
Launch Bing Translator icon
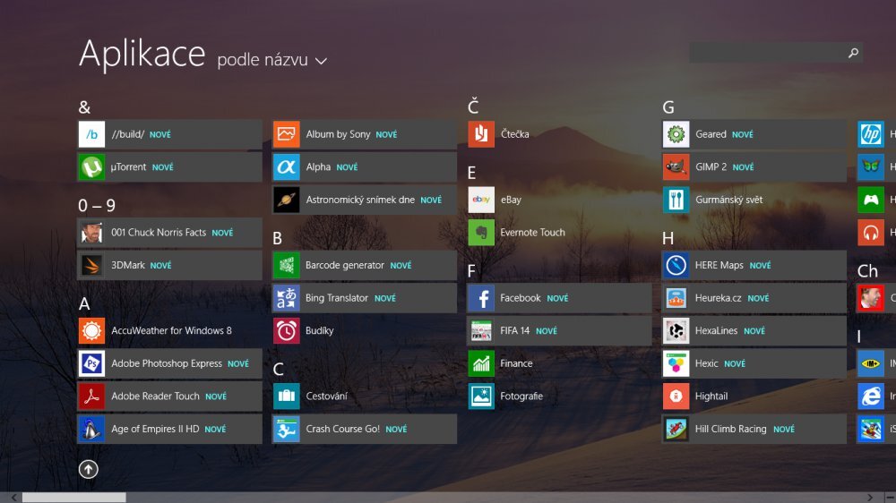click(x=287, y=298)
